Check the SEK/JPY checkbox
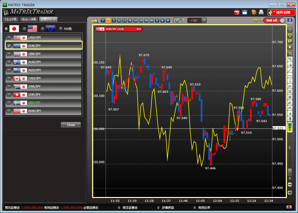Screen dimensions: 298x213 [9, 103]
